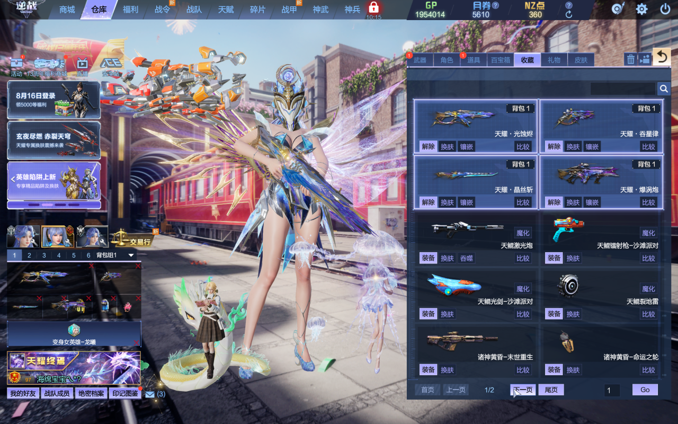
Task: Go to the previous promo banner with left chevron
Action: (x=12, y=180)
